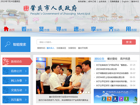Screen dimensions: 140x105
Task: Open the 民生服务 sidebar section
Action: click(x=15, y=100)
